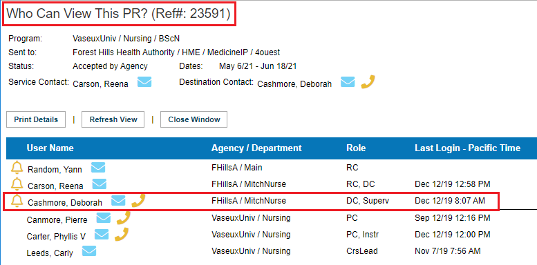This screenshot has width=537, height=265.
Task: Click the envelope icon beside Carter, Phyllis V
Action: [102, 234]
